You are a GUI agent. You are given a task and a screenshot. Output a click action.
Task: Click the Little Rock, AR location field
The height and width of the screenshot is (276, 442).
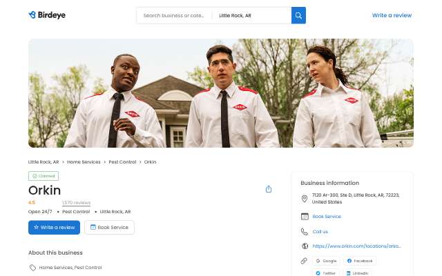pyautogui.click(x=251, y=15)
